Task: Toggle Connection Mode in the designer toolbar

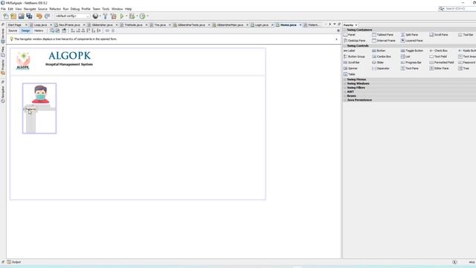Action: pos(57,31)
